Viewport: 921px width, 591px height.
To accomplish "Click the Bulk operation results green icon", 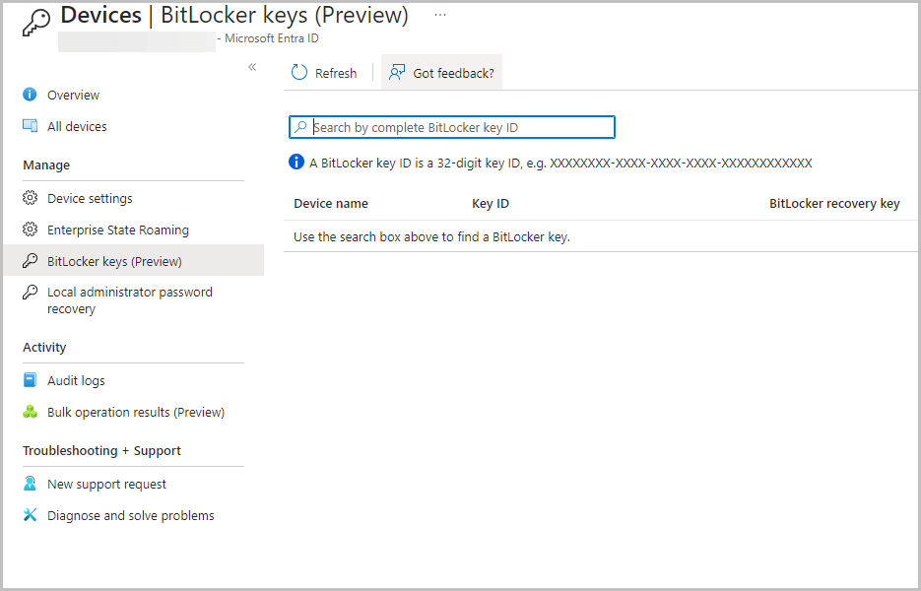I will tap(30, 412).
